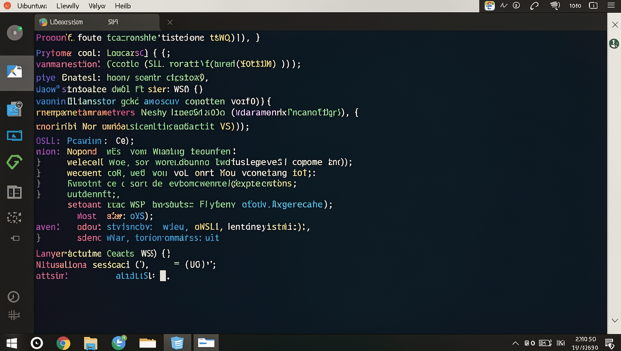This screenshot has height=351, width=621.
Task: Switch to the blue window taskbar app
Action: (206, 343)
